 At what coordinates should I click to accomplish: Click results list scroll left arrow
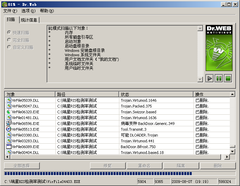pyautogui.click(x=7, y=157)
